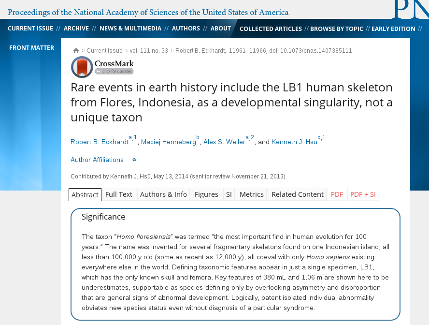Open the SI tab
Viewport: 429px width, 325px height.
coord(229,194)
